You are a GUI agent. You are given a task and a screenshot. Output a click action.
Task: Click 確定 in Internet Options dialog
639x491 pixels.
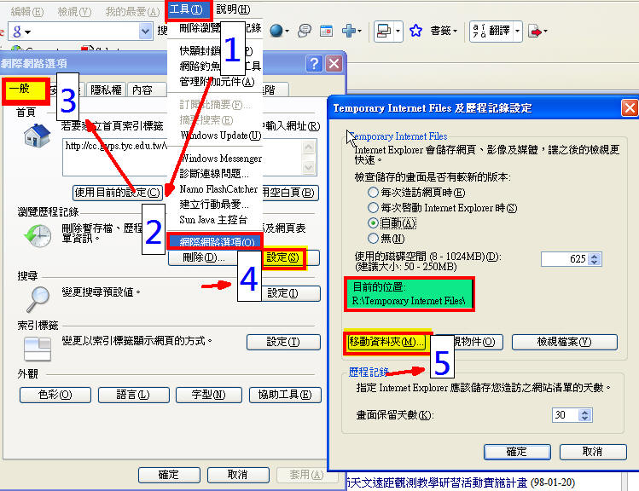coord(169,475)
